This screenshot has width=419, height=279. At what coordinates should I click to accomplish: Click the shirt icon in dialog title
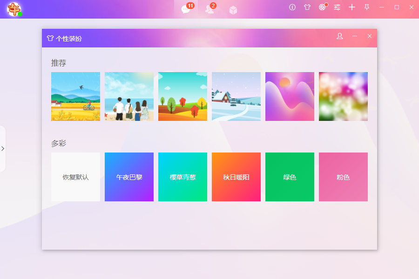(50, 38)
